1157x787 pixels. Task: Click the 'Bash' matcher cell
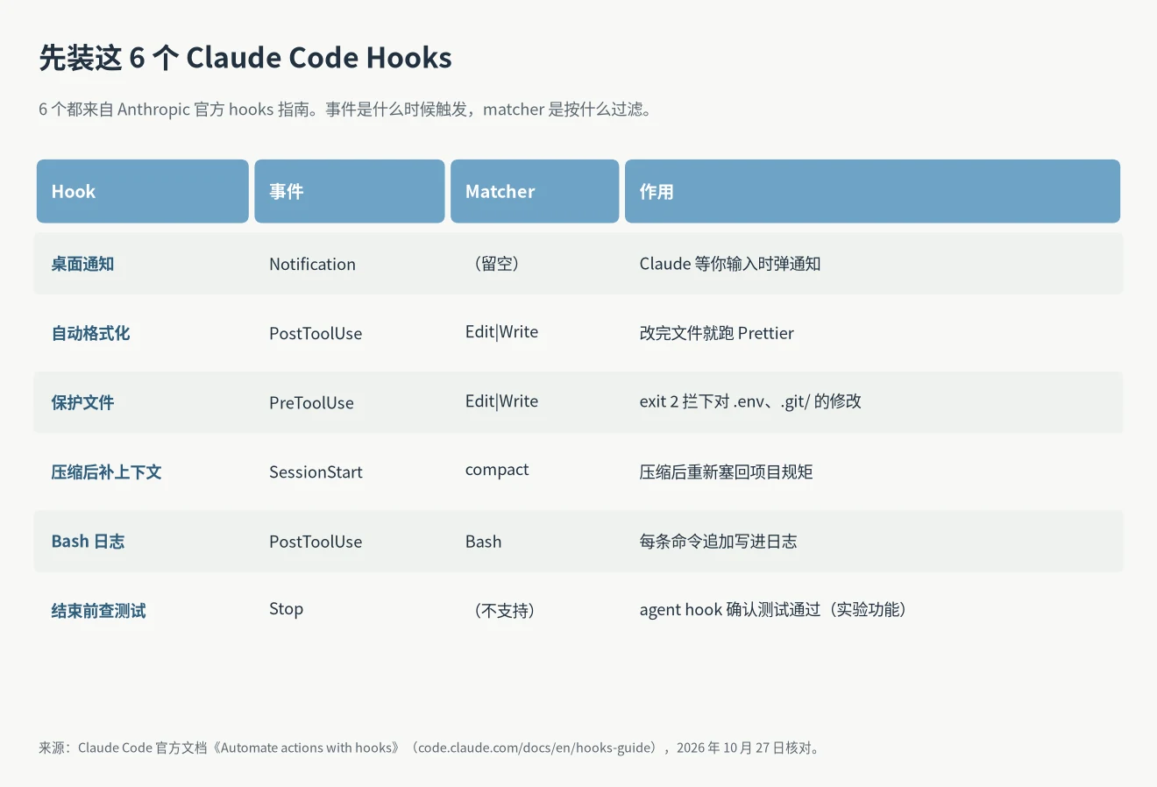click(x=484, y=542)
